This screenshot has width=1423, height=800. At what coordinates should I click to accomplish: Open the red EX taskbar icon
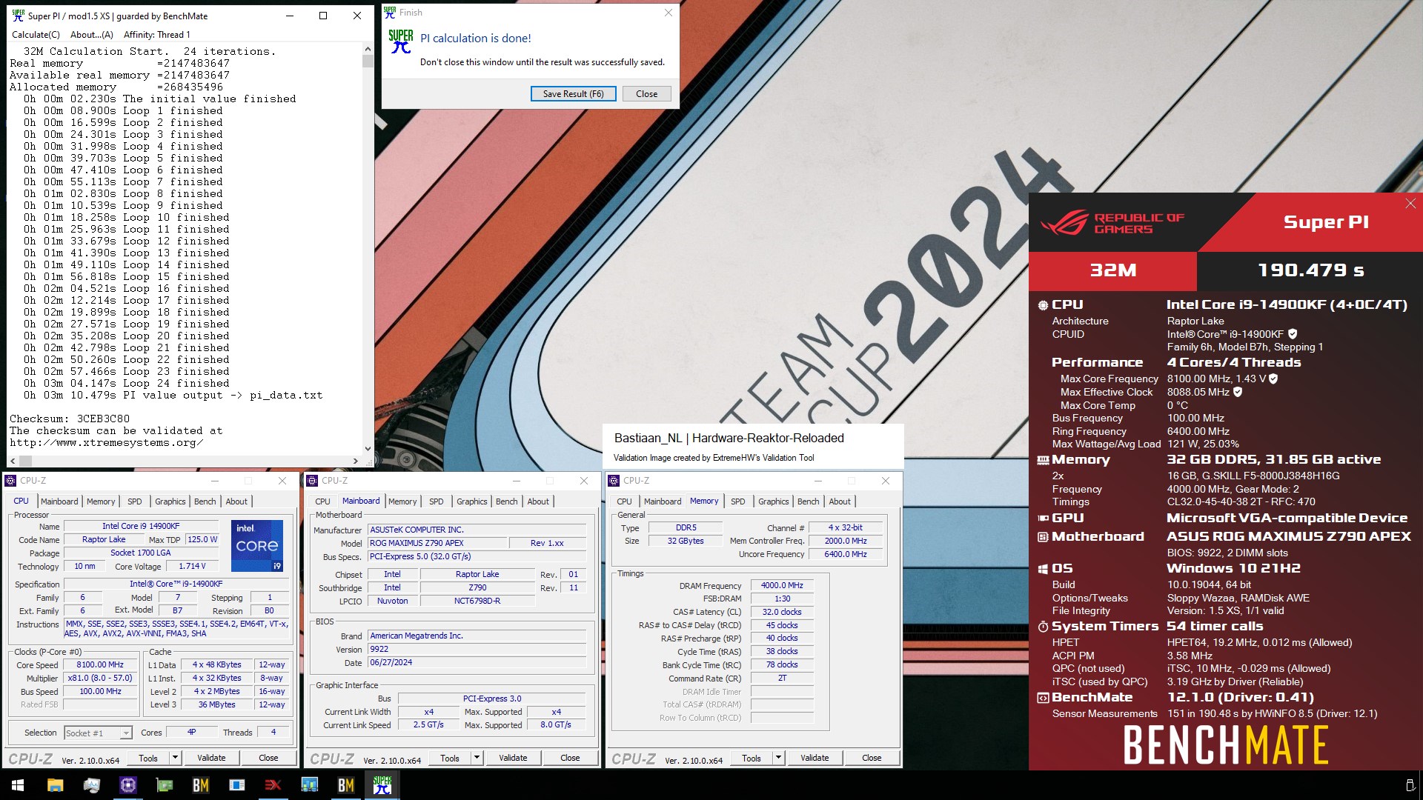[x=273, y=785]
